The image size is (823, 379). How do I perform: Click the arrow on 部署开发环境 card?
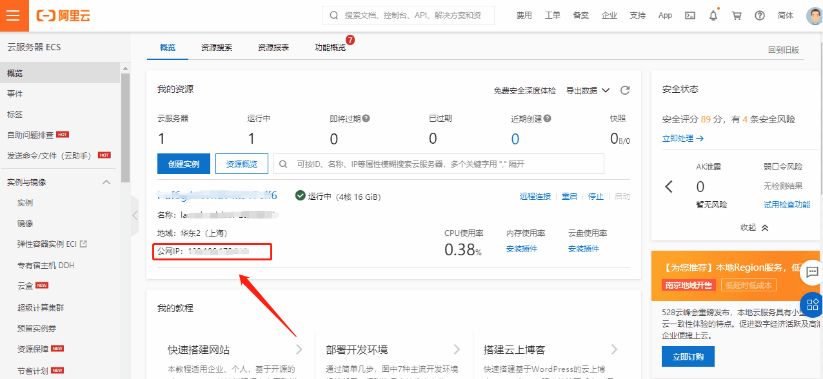pos(457,349)
